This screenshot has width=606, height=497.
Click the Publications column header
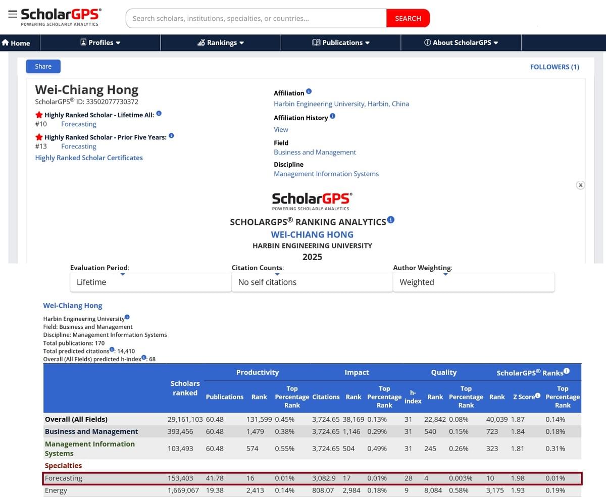click(225, 397)
